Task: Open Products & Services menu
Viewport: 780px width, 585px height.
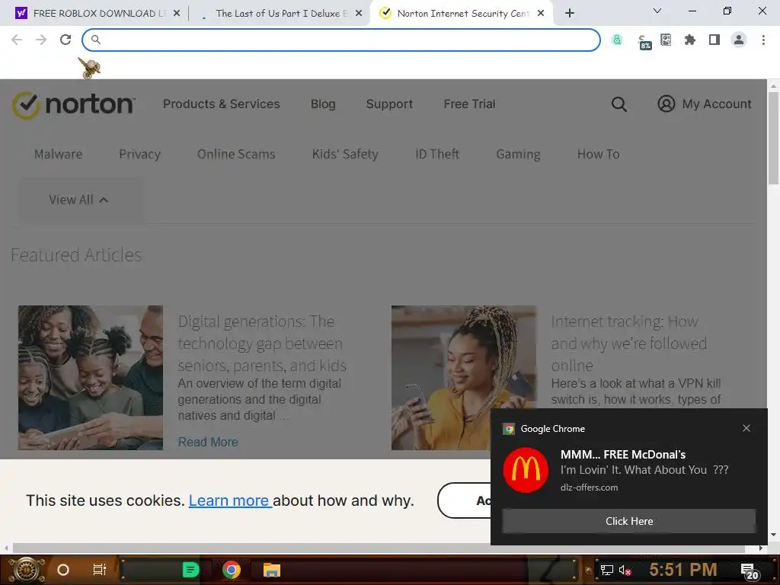Action: [x=222, y=104]
